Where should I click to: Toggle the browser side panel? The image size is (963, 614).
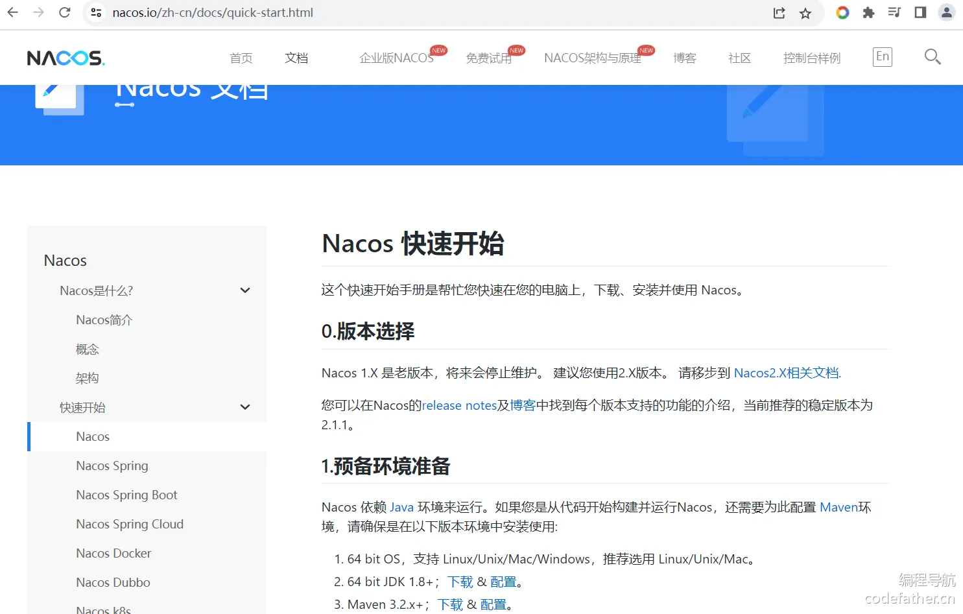pos(920,12)
